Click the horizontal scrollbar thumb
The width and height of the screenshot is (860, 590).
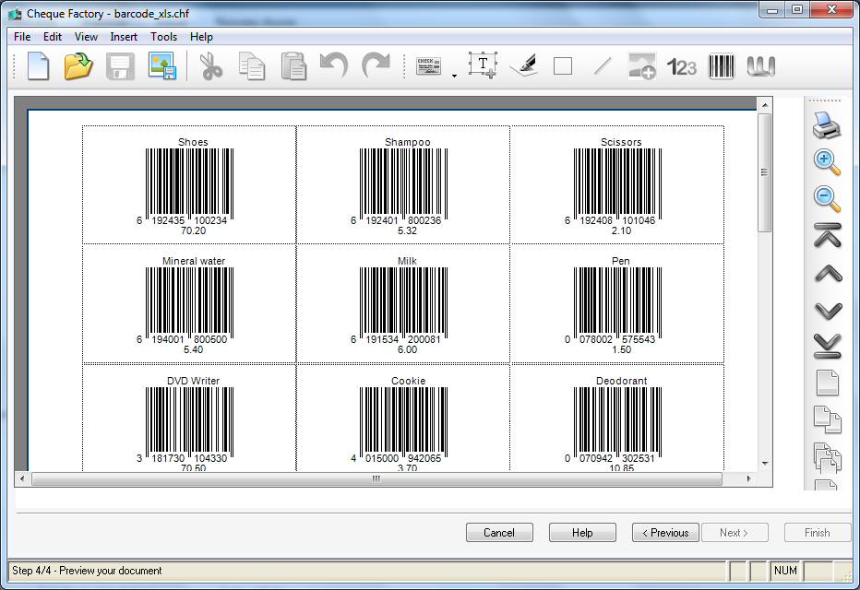(x=376, y=478)
